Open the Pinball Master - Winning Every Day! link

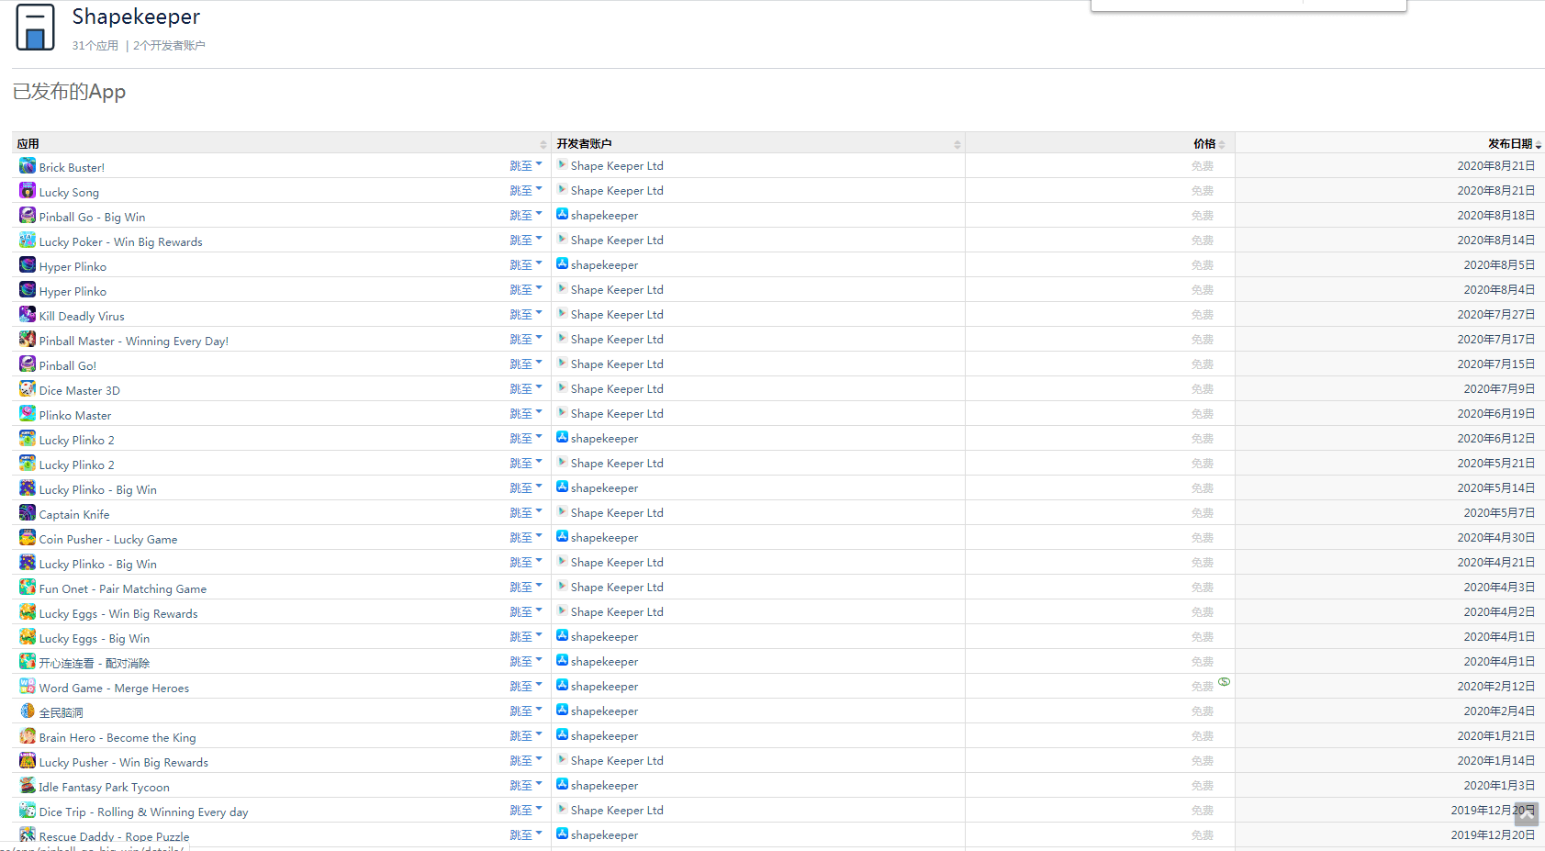click(134, 342)
